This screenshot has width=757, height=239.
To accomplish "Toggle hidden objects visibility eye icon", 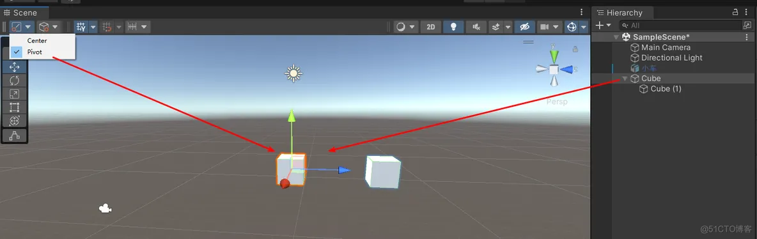I will 525,27.
